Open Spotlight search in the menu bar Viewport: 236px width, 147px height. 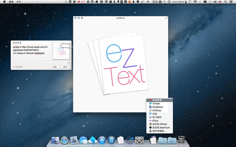point(225,2)
